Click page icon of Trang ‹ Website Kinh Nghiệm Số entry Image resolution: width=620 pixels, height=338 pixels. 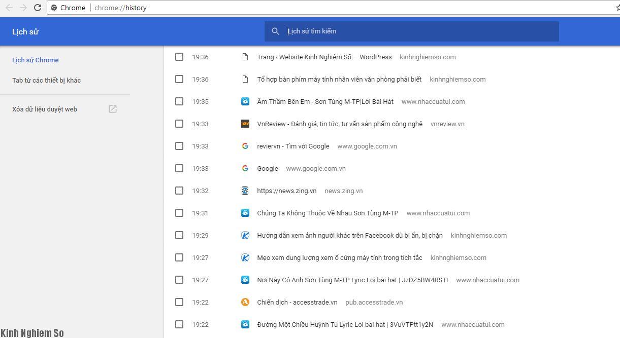click(x=245, y=57)
